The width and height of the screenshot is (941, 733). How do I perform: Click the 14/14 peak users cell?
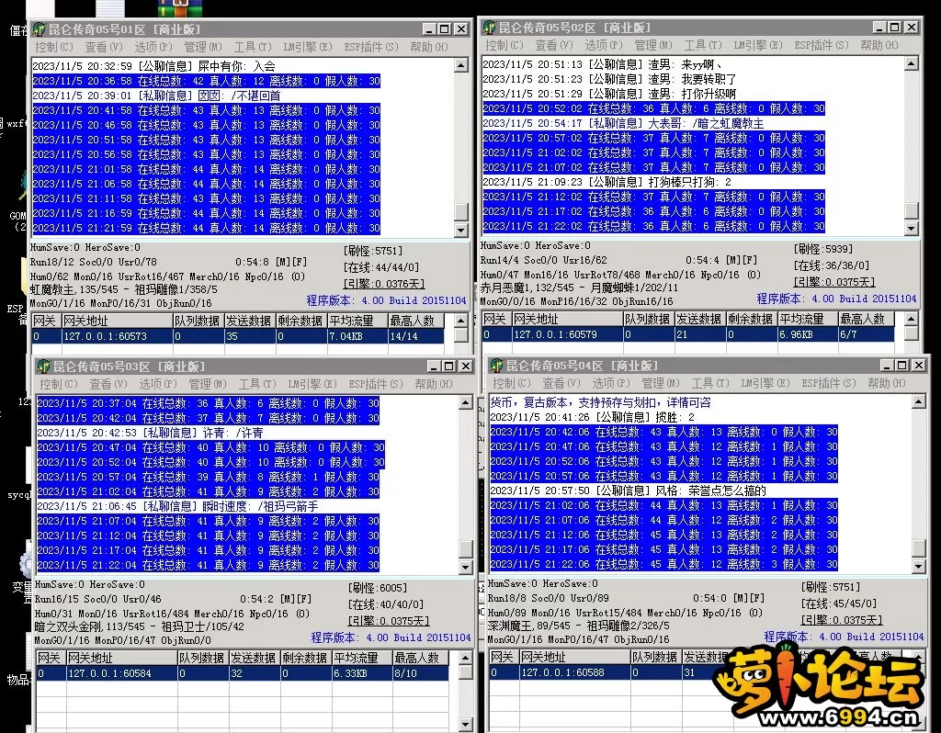[416, 336]
